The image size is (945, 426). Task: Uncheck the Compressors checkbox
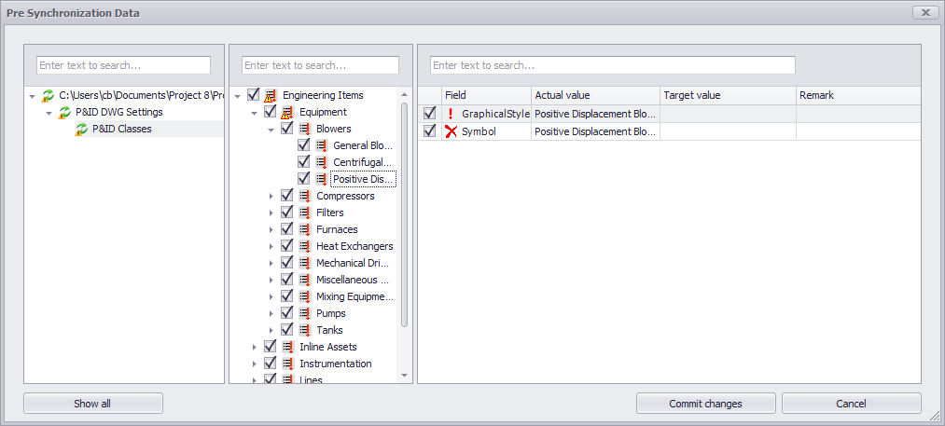coord(287,195)
